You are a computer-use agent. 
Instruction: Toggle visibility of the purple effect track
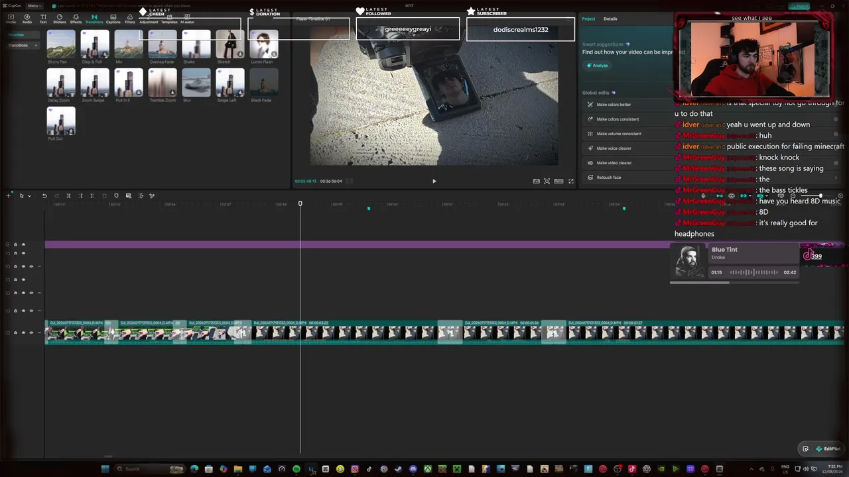(23, 244)
